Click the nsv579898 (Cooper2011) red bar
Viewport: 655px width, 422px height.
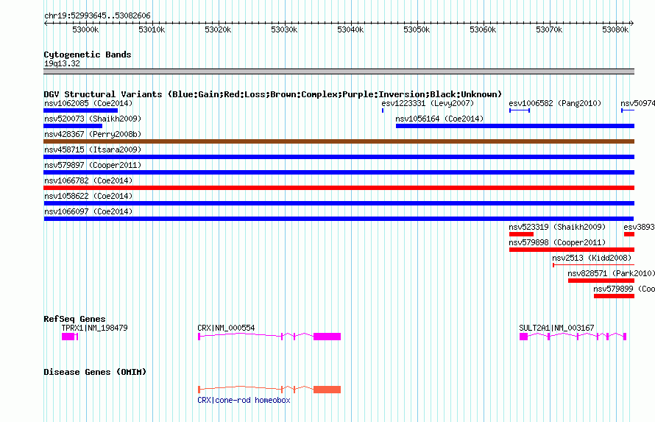click(x=571, y=250)
